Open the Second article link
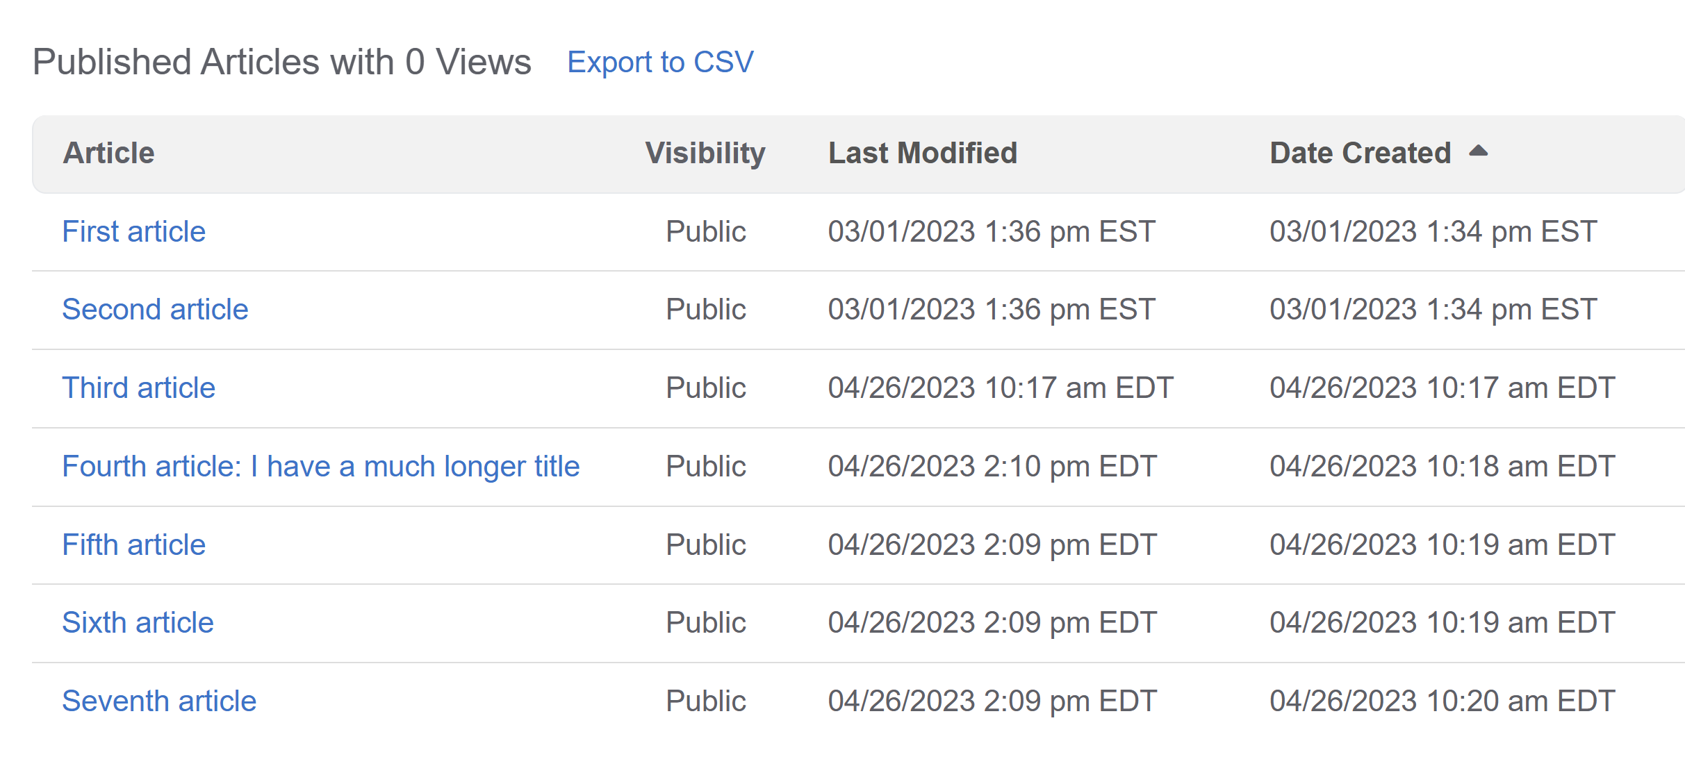Screen dimensions: 1685x757 [x=155, y=310]
